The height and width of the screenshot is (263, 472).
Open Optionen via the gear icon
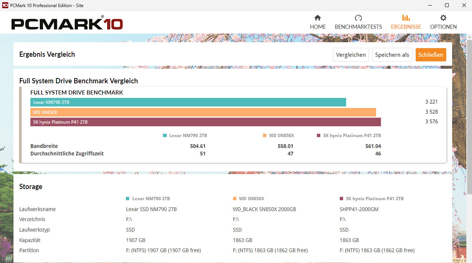[x=443, y=18]
